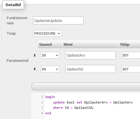Click the Funktsiooni nimi label

click(x=17, y=21)
